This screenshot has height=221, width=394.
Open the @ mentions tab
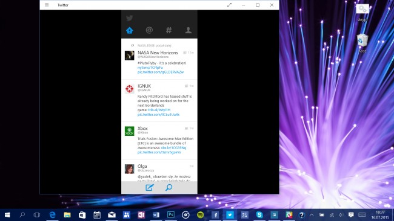point(149,30)
